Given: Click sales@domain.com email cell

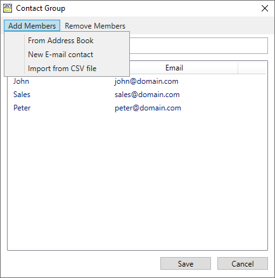Looking at the screenshot, I should (147, 95).
